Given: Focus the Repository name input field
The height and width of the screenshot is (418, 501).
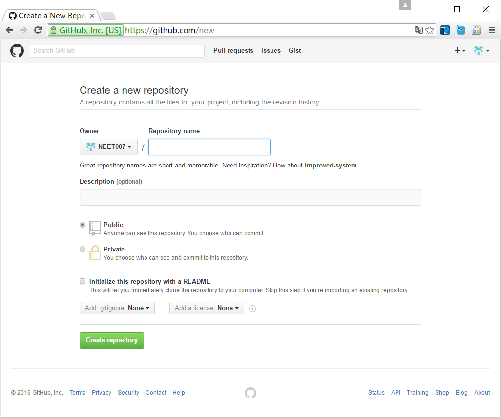Looking at the screenshot, I should coord(209,147).
